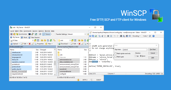Click blue Help question mark icon in Editor
The image size is (171, 90).
point(154,36)
